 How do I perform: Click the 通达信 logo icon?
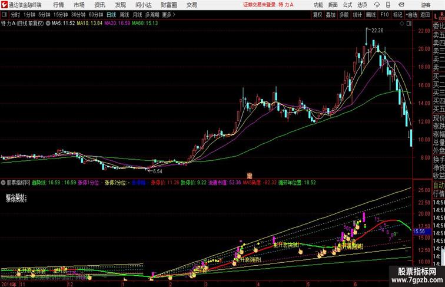(x=4, y=5)
